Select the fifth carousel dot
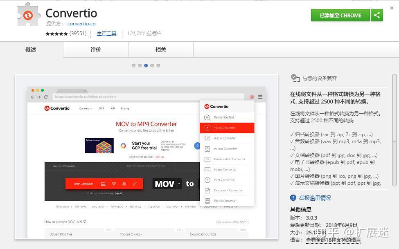 pos(158,65)
